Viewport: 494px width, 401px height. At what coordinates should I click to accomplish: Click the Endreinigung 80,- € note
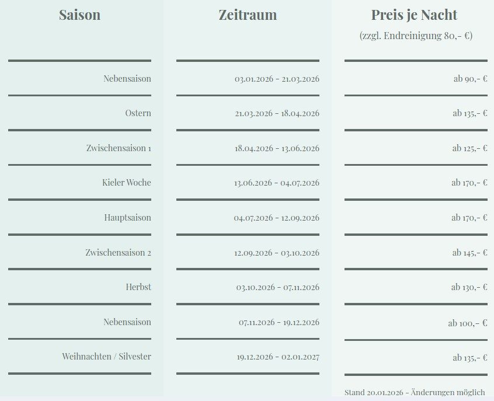[x=416, y=36]
